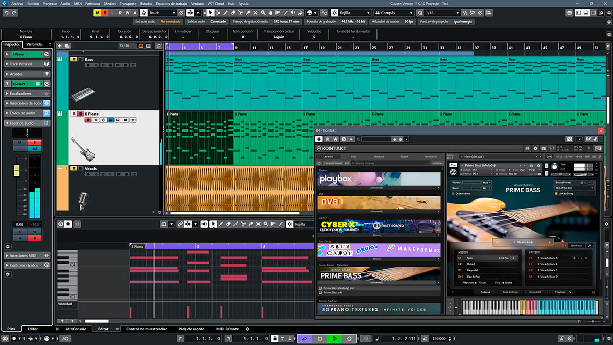Open Kontakt options gear icon

[x=534, y=148]
